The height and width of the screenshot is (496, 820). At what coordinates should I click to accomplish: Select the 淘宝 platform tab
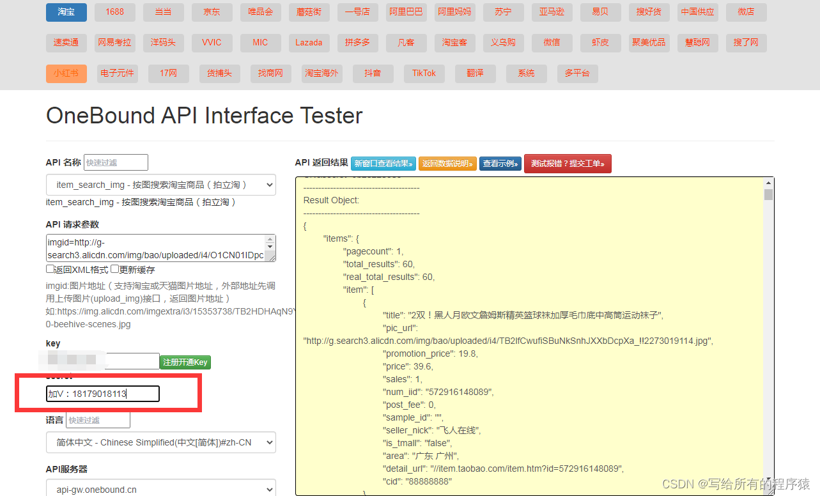(66, 12)
